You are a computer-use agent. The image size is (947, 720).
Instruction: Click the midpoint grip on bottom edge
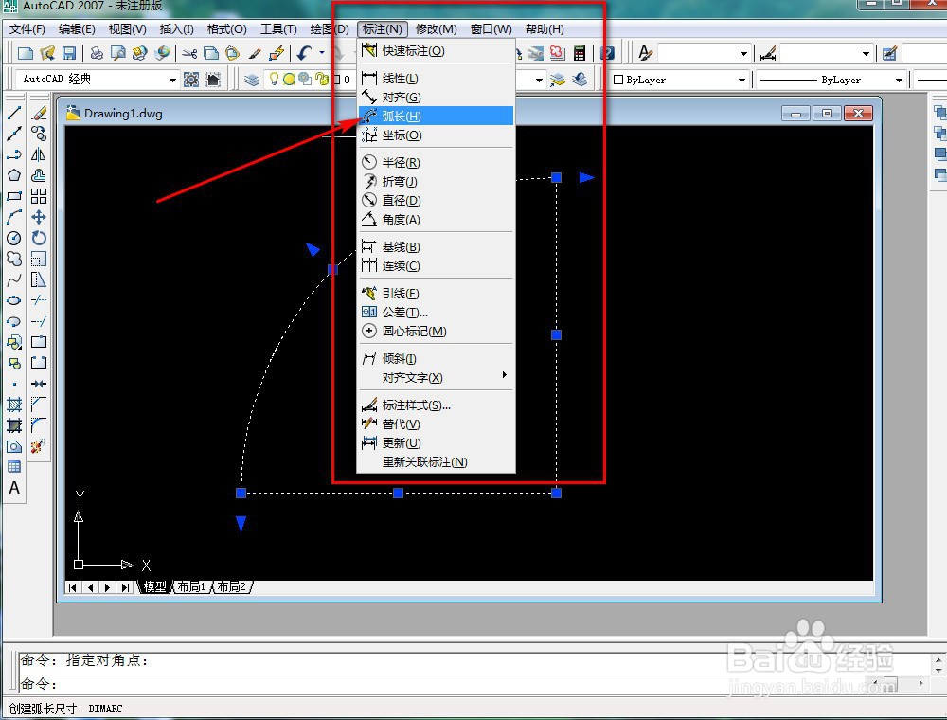398,493
